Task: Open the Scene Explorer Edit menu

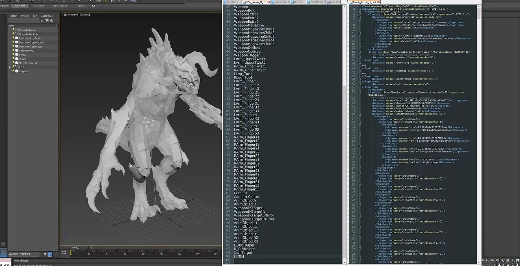Action: (x=35, y=16)
